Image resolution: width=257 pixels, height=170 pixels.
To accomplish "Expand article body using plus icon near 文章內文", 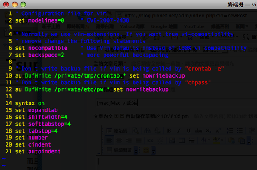I will click(x=117, y=116).
